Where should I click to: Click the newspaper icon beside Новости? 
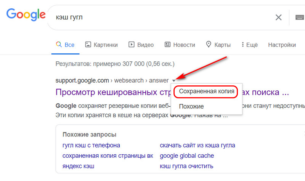pyautogui.click(x=167, y=45)
